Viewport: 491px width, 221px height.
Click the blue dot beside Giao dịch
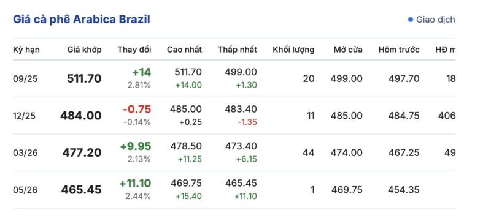[x=411, y=20]
